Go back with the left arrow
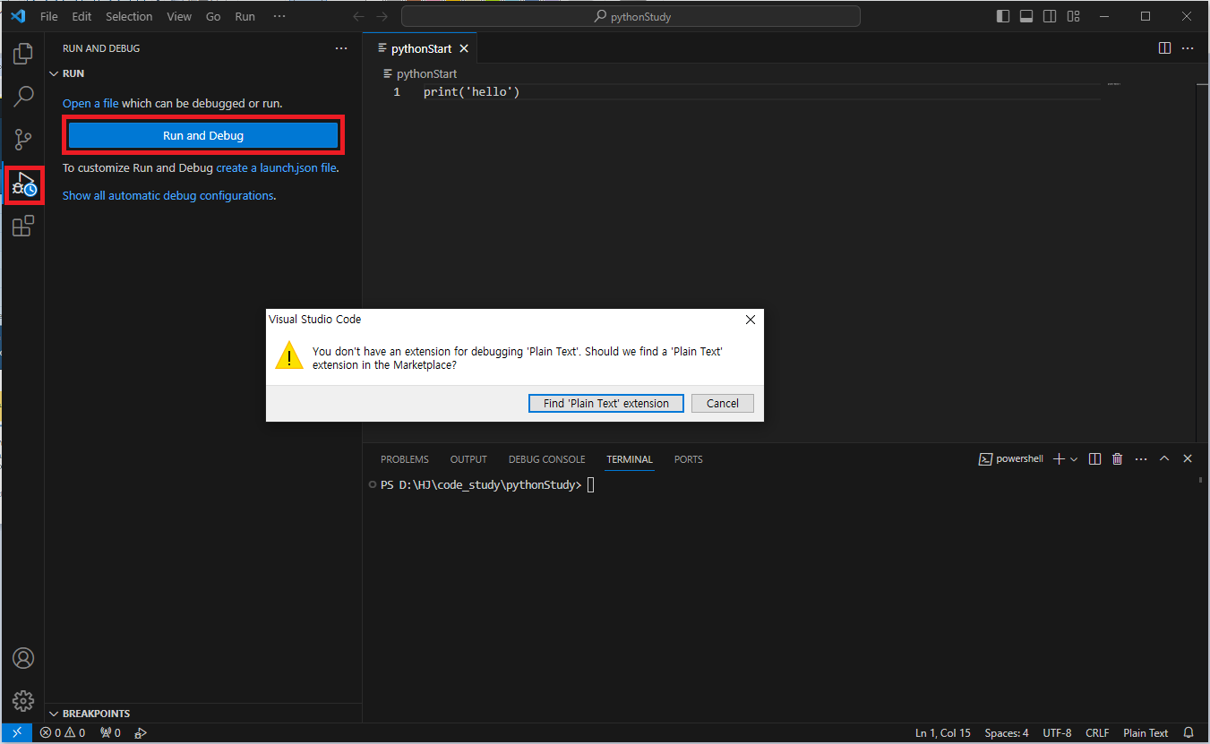The width and height of the screenshot is (1210, 744). coord(358,16)
